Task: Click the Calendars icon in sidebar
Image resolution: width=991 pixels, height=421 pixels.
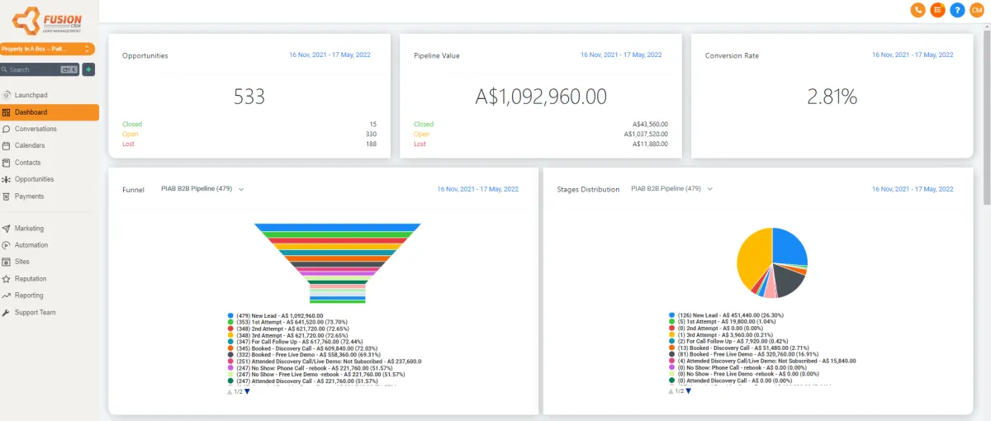Action: 7,145
